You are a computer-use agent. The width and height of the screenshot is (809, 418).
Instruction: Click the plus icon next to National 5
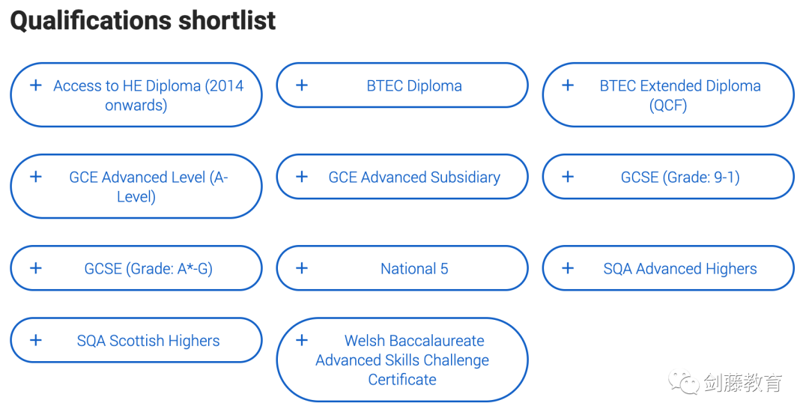click(302, 268)
